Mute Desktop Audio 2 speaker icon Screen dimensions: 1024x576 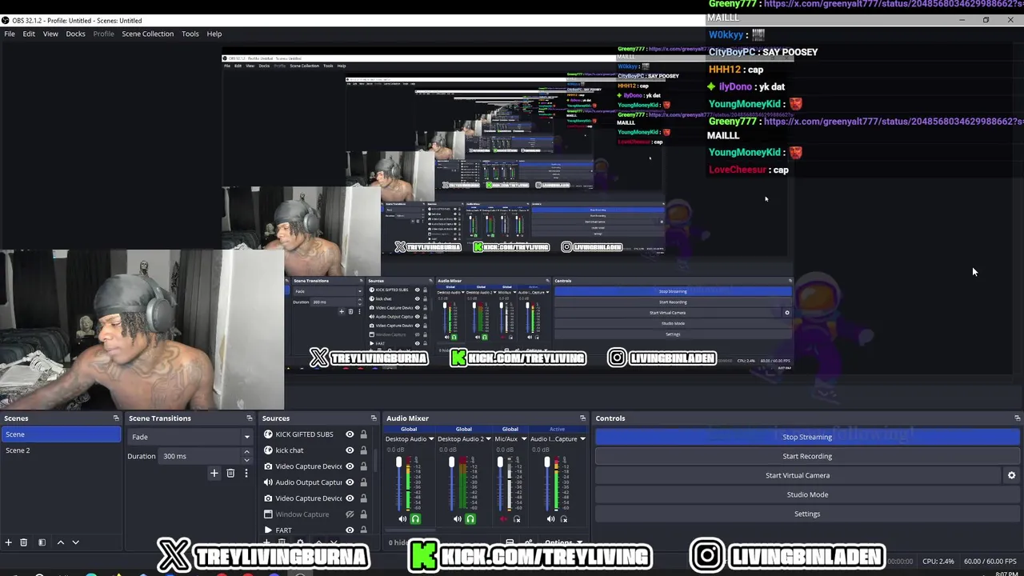coord(458,519)
